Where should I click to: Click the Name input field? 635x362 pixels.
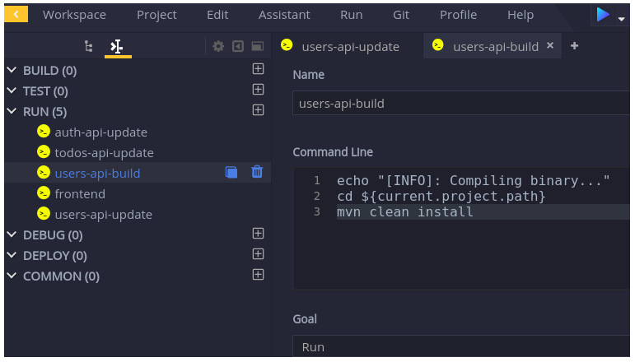click(x=461, y=104)
